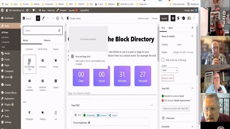Insert the Heading block
The height and width of the screenshot is (129, 230).
coord(42,115)
